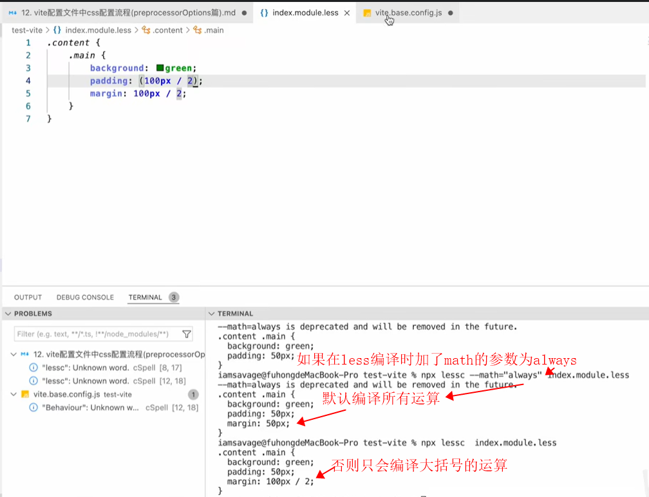Click the test-vite breadcrumb item
Viewport: 649px width, 497px height.
27,30
